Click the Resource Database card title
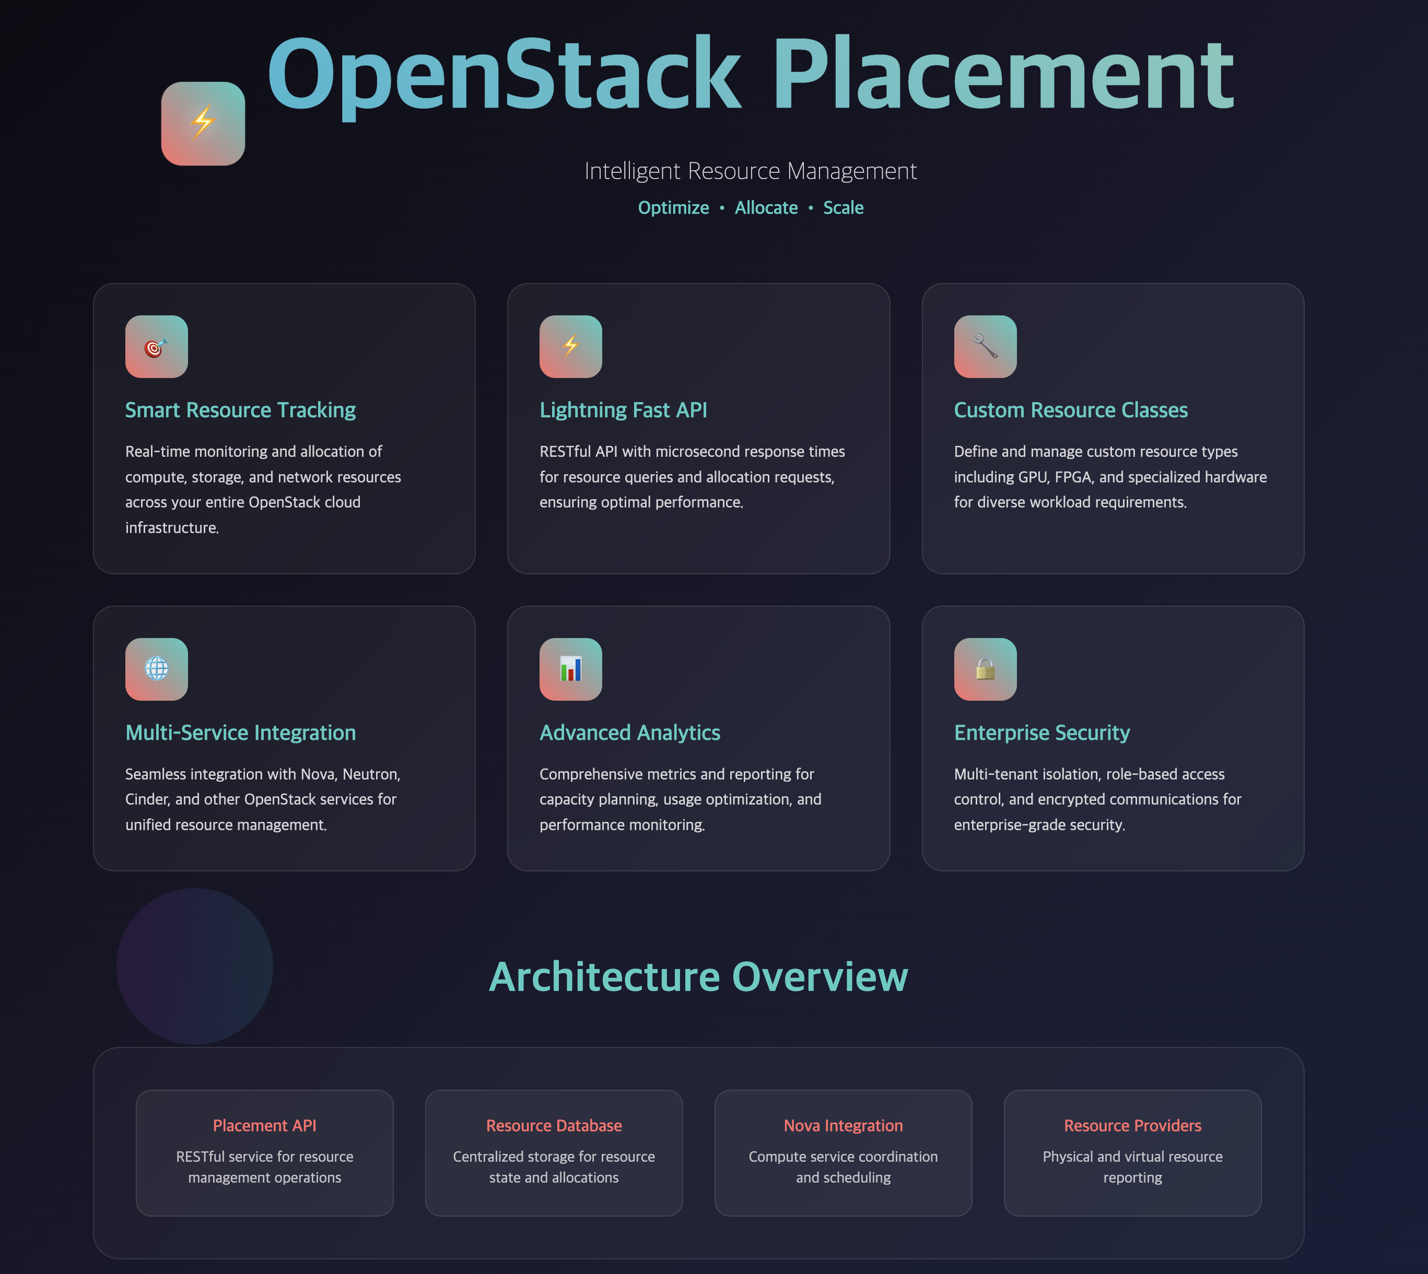 click(554, 1126)
